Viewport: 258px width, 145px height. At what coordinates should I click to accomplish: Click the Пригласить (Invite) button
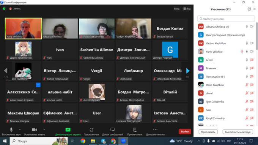(208, 132)
